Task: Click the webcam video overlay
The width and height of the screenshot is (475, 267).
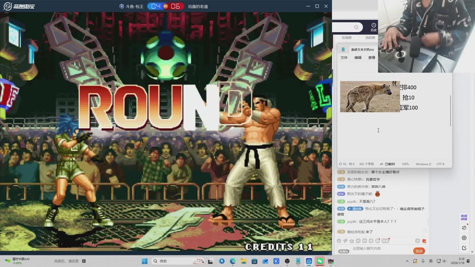Action: coord(426,36)
